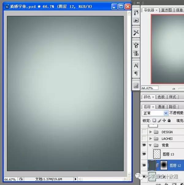Show the LAOHEI group visibility box
The width and height of the screenshot is (184, 185).
tap(144, 138)
